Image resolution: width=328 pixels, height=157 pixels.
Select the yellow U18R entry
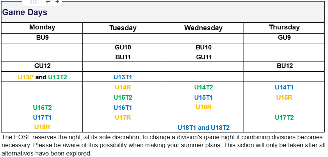[x=42, y=127]
